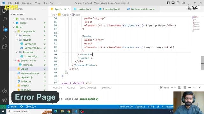Maximize panel size with up chevron
Image resolution: width=204 pixels, height=114 pixels.
194,87
